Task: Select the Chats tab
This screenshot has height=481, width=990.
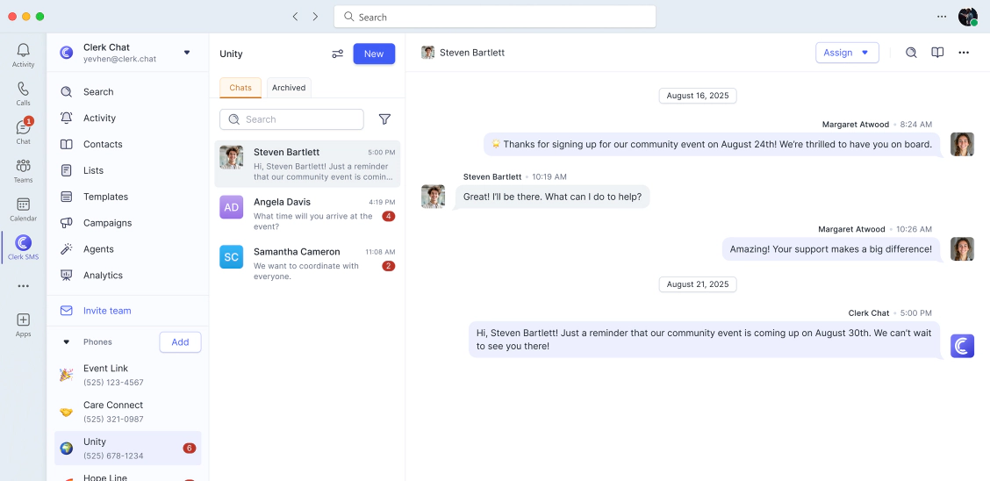Action: [240, 88]
